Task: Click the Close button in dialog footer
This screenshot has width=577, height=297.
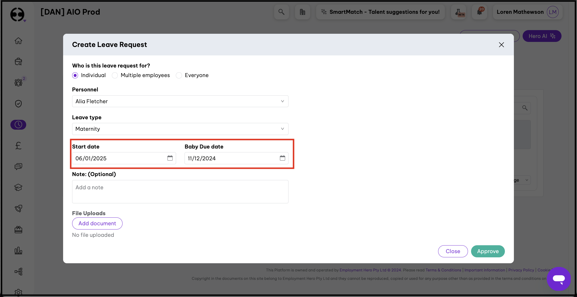Action: [453, 251]
